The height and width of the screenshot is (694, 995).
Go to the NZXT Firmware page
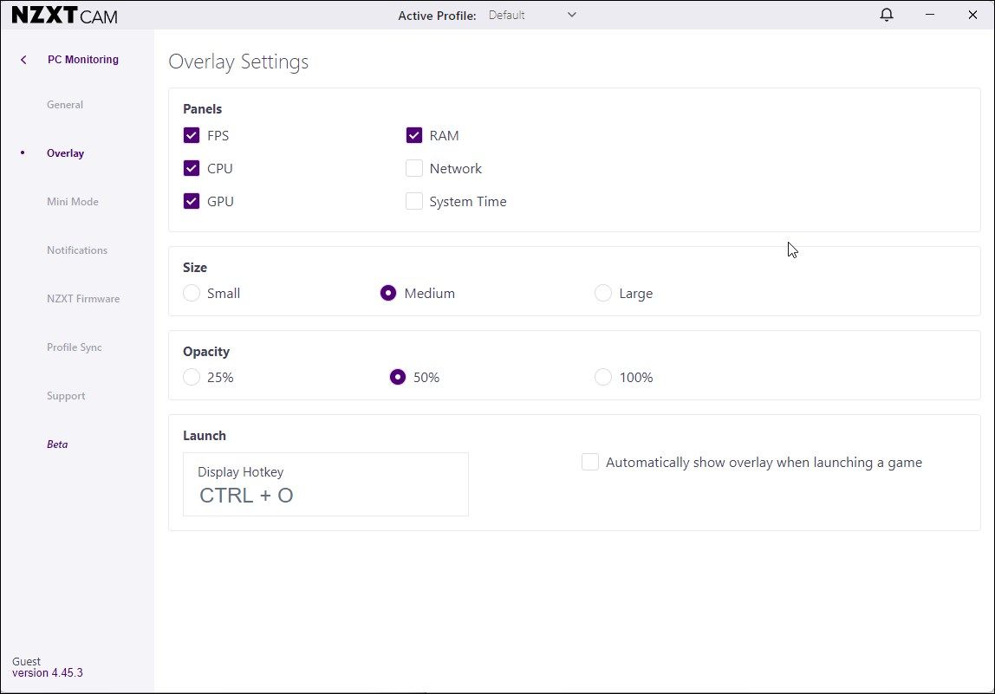tap(83, 299)
